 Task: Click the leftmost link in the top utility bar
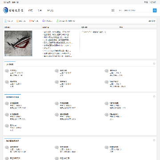click(x=7, y=2)
